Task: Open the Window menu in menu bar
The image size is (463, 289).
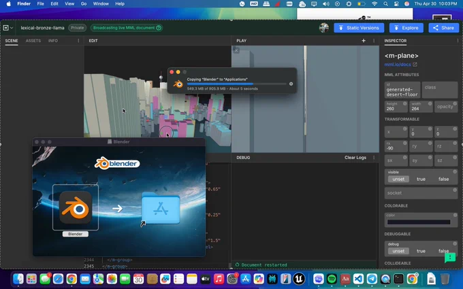Action: point(101,4)
